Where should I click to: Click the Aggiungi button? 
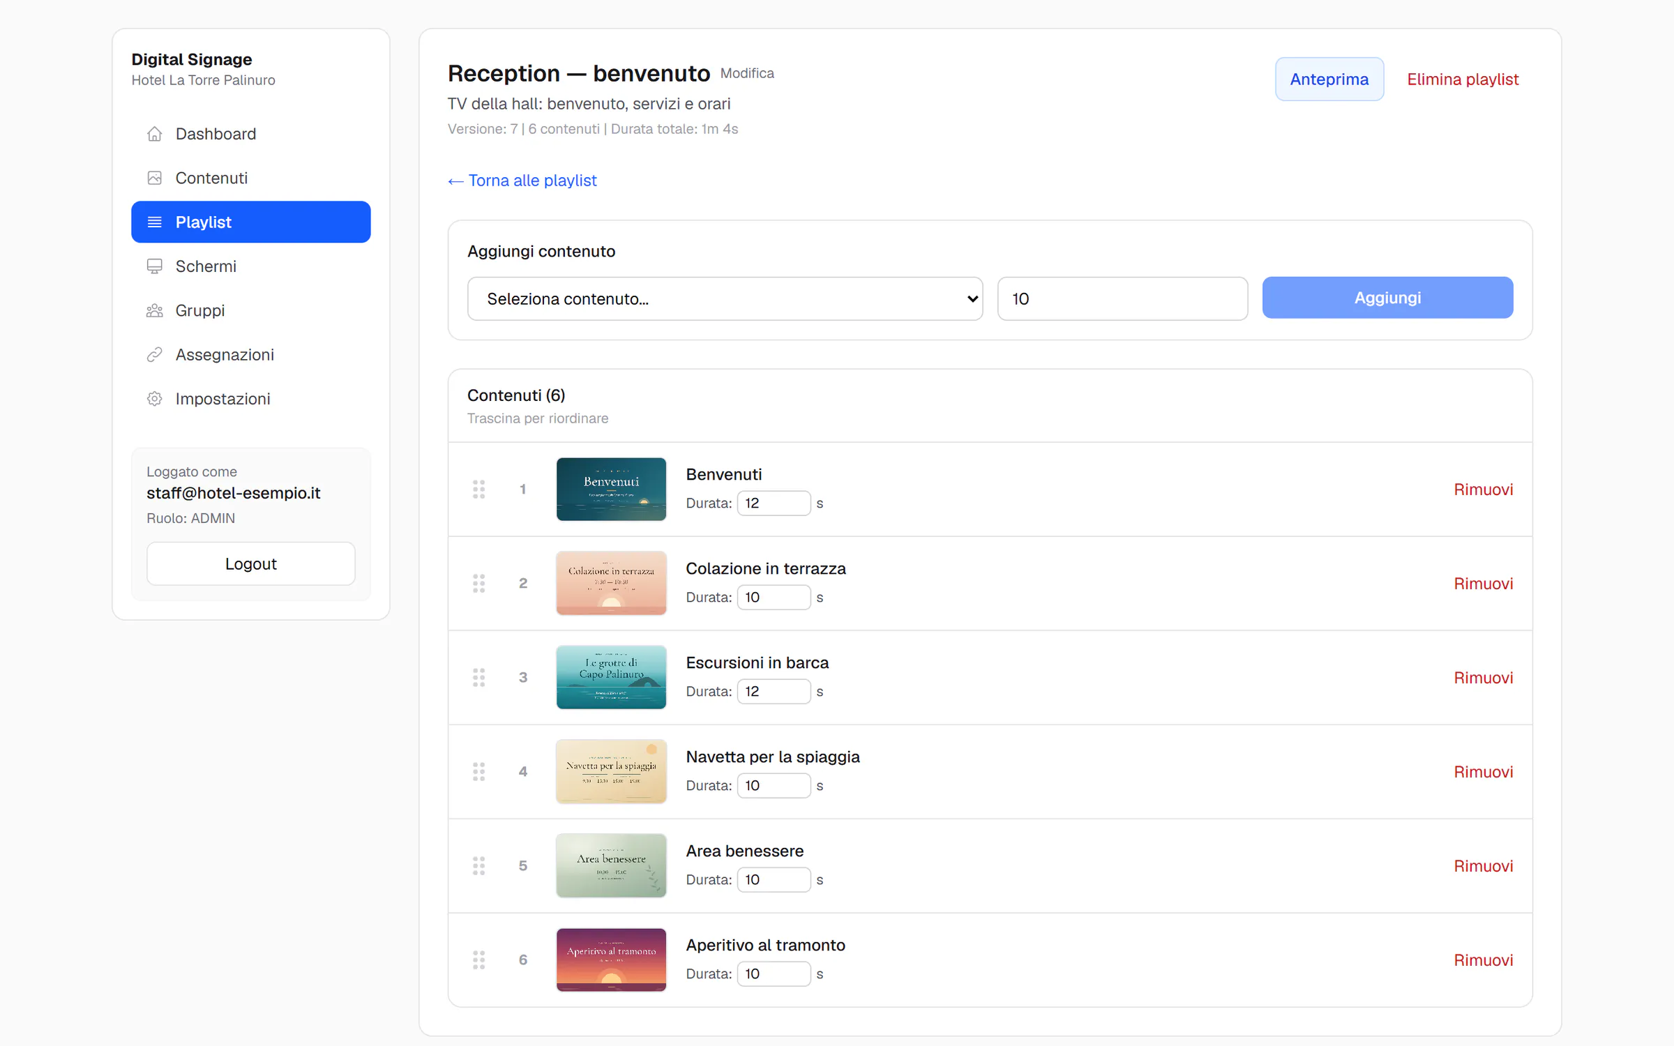(1387, 298)
